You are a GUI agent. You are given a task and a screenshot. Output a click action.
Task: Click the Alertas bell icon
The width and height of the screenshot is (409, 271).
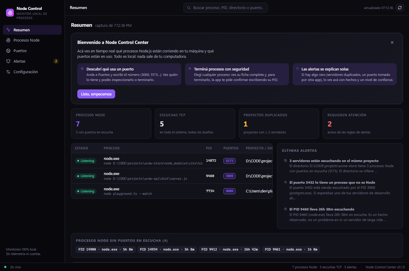pos(8,61)
